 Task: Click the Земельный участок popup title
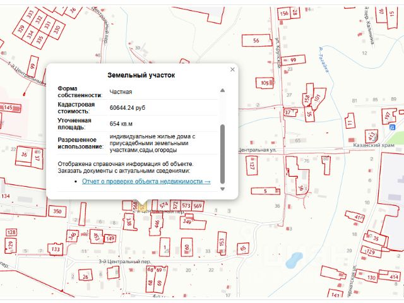pyautogui.click(x=141, y=75)
